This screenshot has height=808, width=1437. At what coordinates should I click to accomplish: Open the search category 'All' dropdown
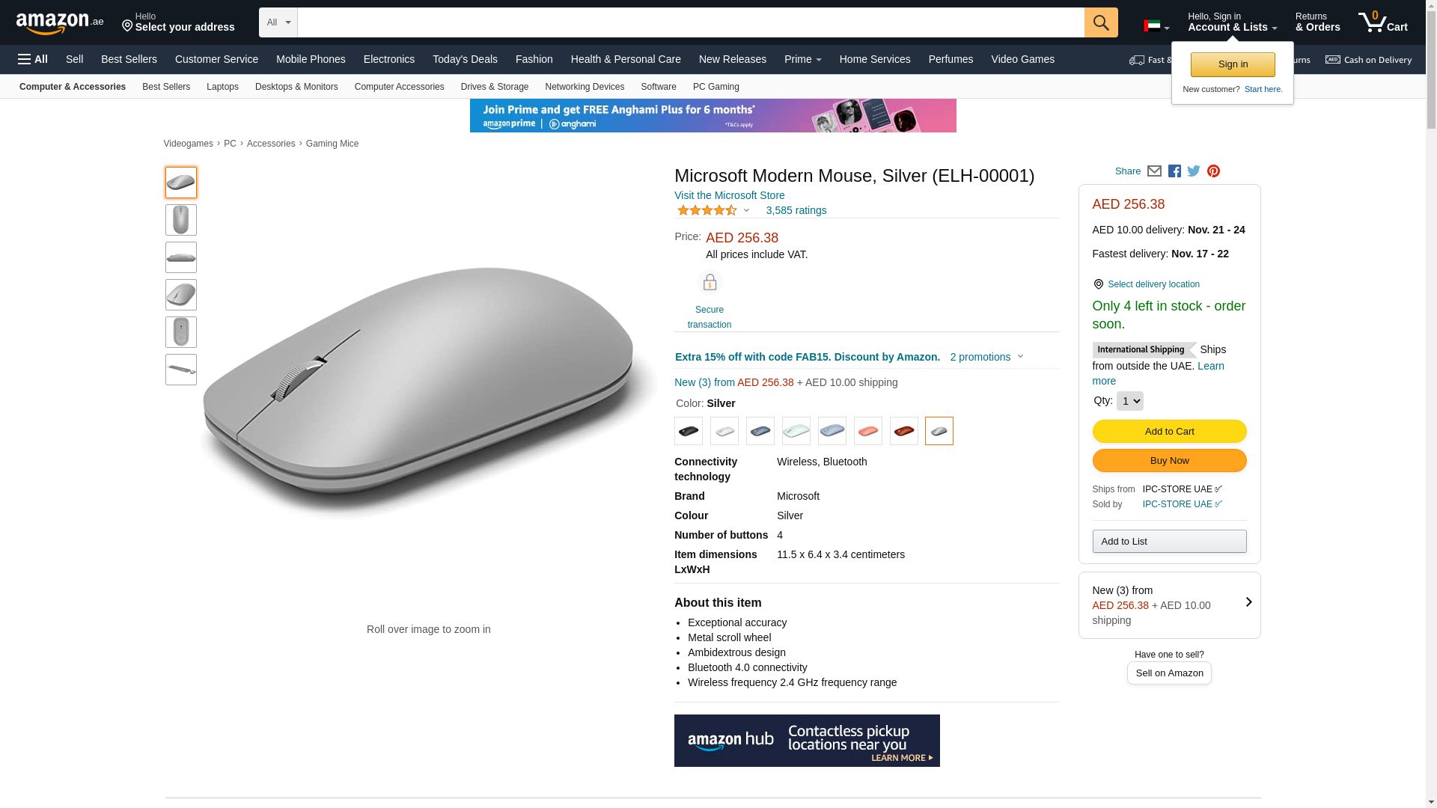coord(278,22)
